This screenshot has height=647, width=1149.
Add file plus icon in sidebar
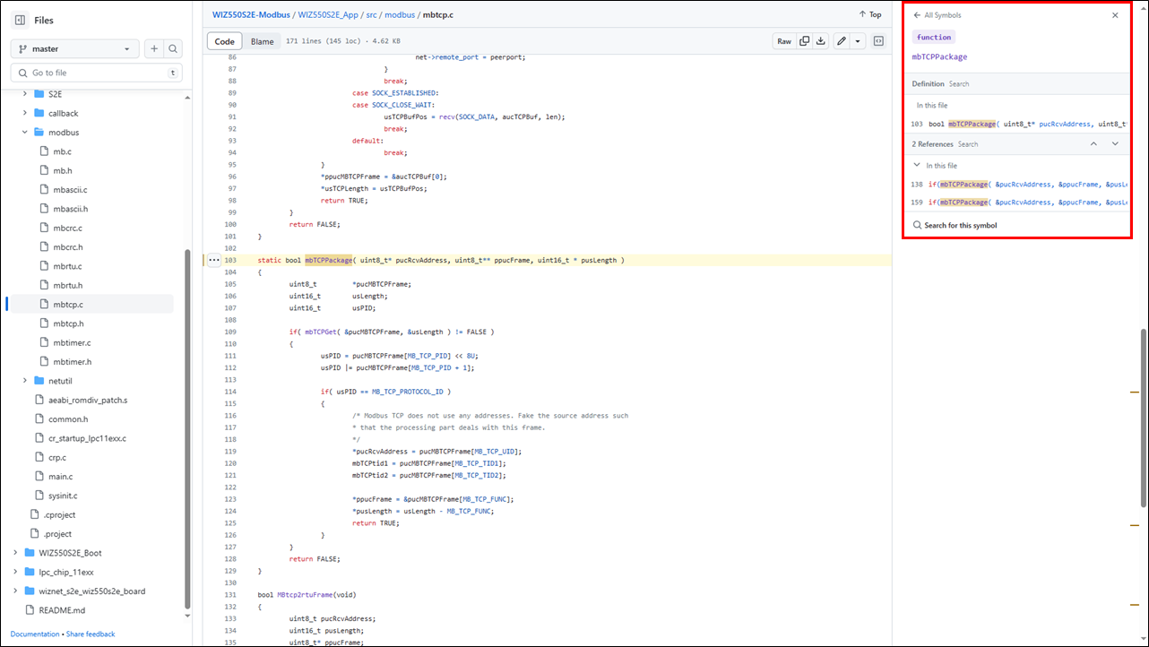(154, 49)
